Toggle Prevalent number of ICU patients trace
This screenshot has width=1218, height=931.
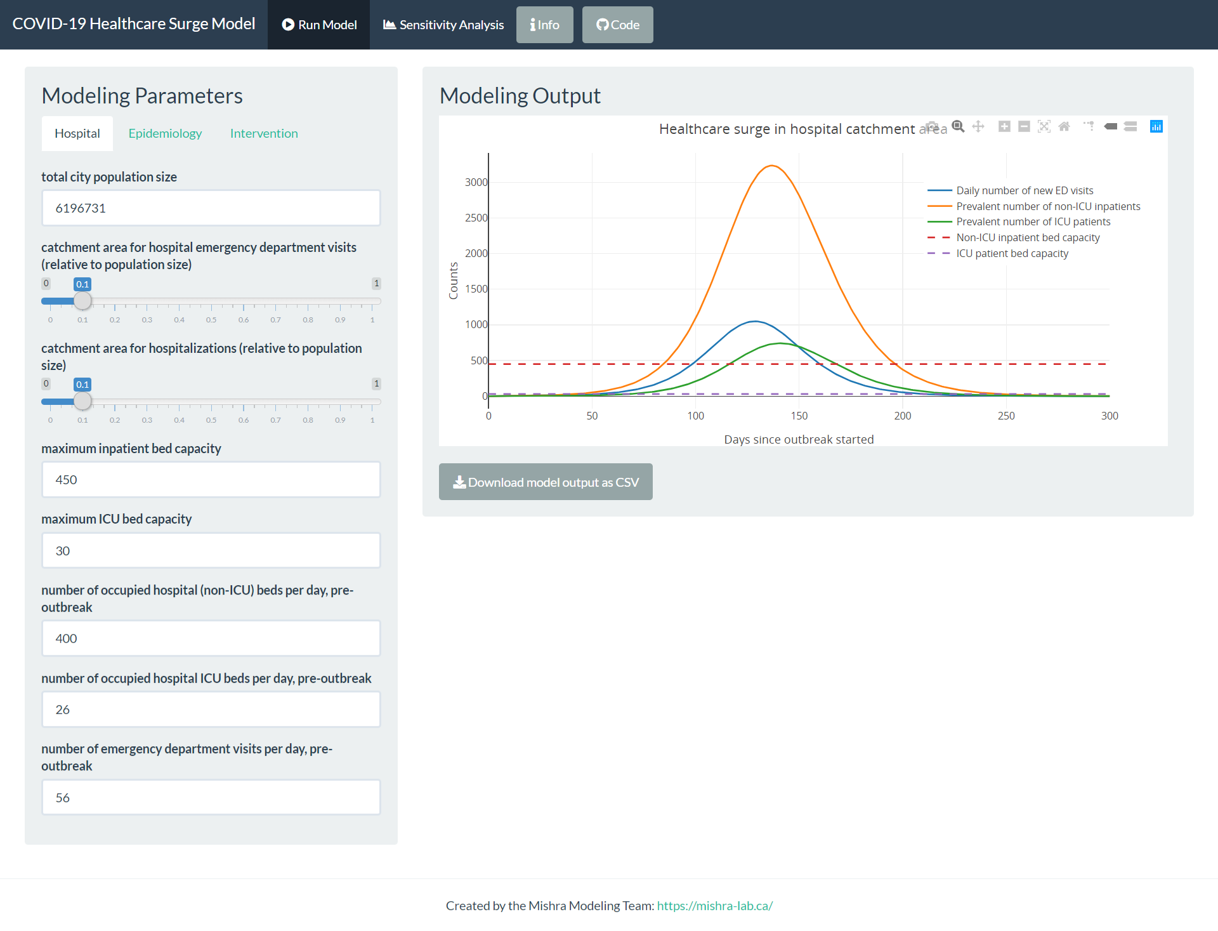click(1033, 221)
